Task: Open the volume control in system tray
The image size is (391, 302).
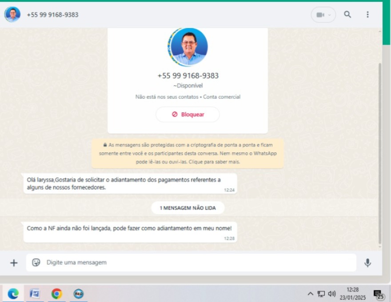Action: [x=332, y=294]
